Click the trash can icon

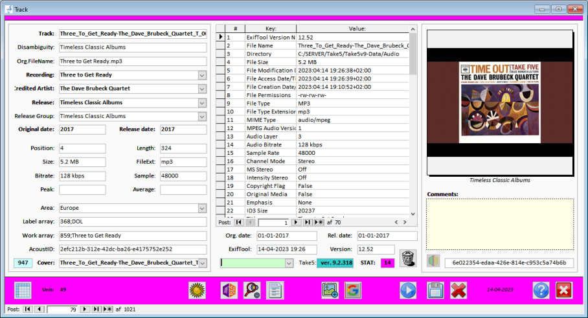click(408, 257)
